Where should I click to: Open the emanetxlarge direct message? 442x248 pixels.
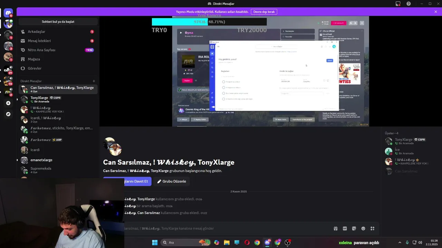[x=58, y=160]
